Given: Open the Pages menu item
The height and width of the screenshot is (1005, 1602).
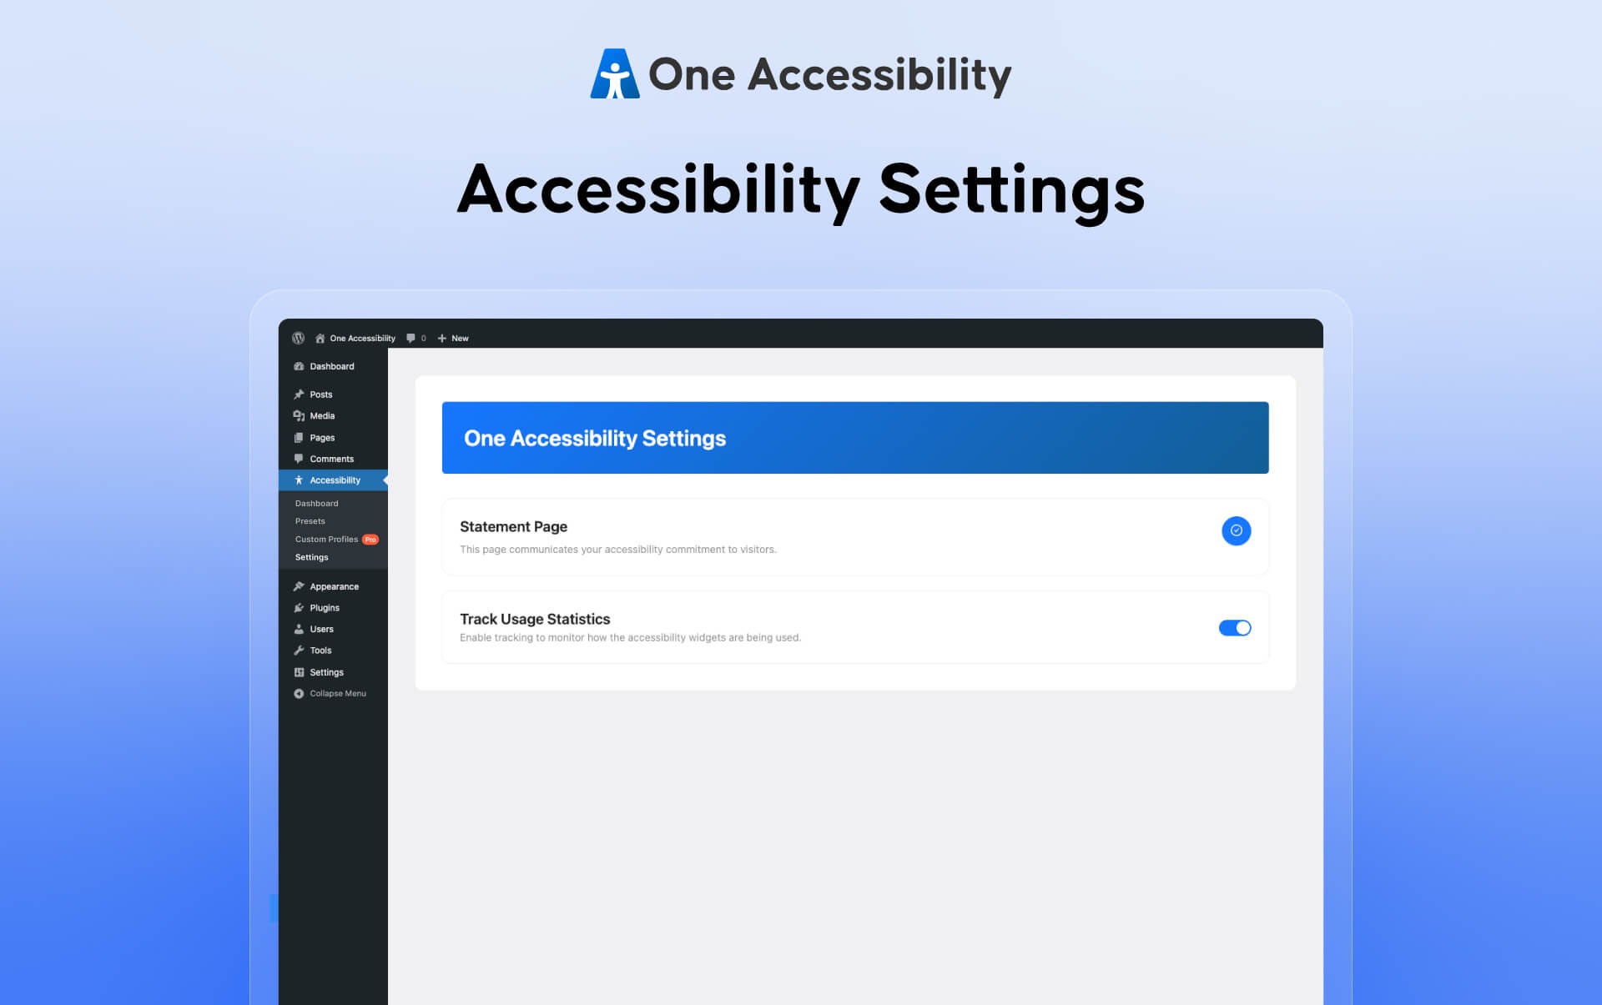Looking at the screenshot, I should [322, 438].
